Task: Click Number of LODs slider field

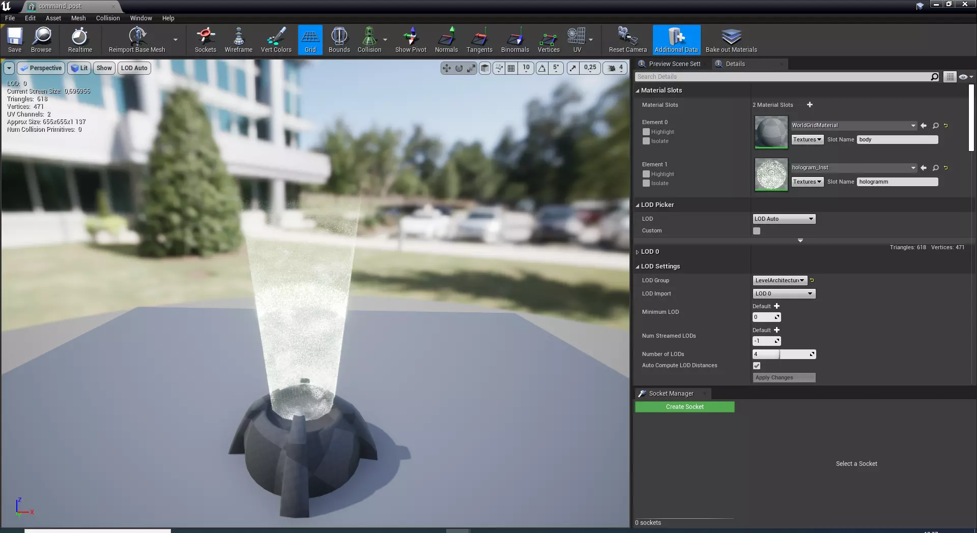Action: [784, 354]
